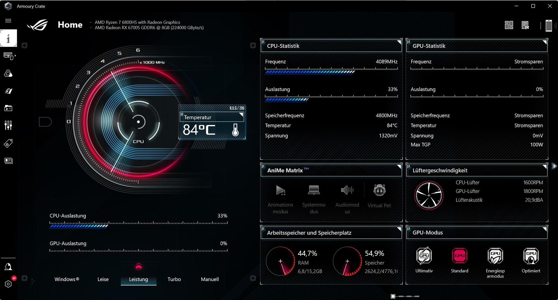The height and width of the screenshot is (300, 558).
Task: Open the Featured deals tag icon
Action: [8, 143]
